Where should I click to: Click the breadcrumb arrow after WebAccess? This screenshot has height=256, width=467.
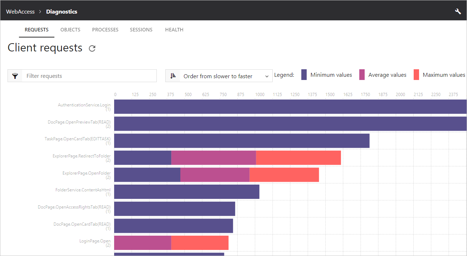(40, 12)
